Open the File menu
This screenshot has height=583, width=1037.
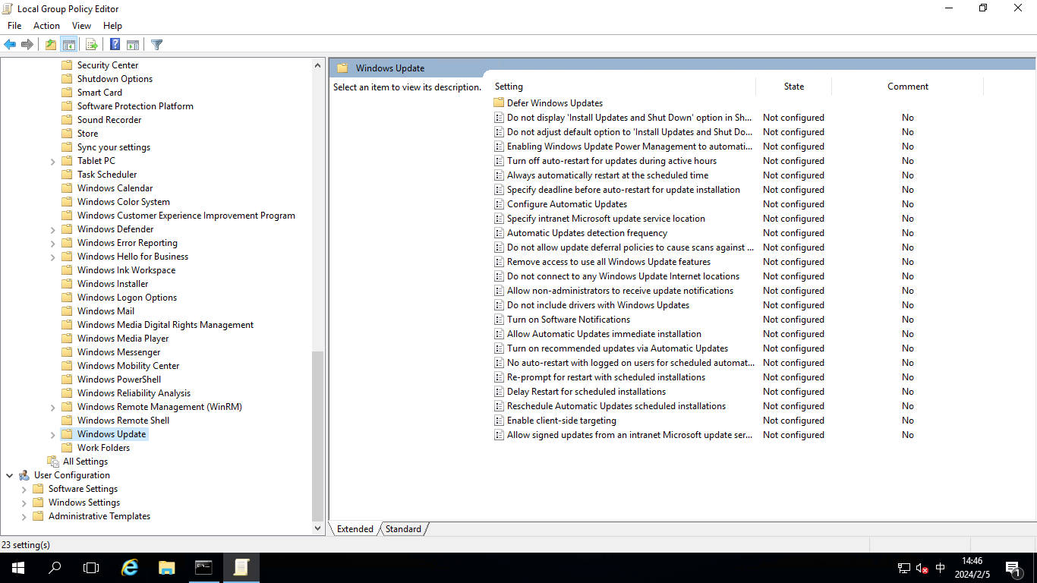click(x=14, y=26)
